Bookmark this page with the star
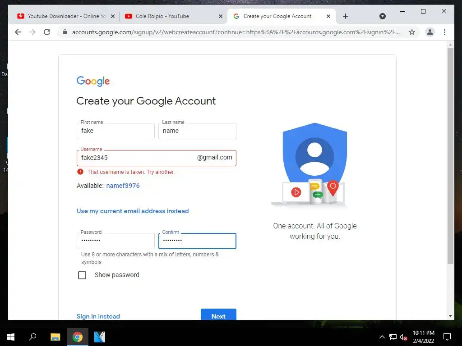462x346 pixels. [412, 32]
